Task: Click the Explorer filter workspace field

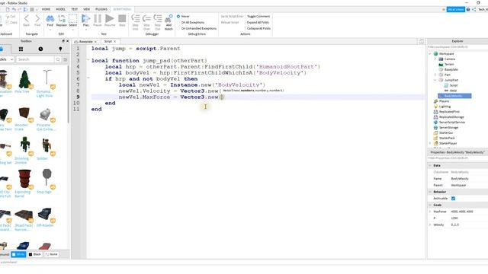Action: point(457,47)
